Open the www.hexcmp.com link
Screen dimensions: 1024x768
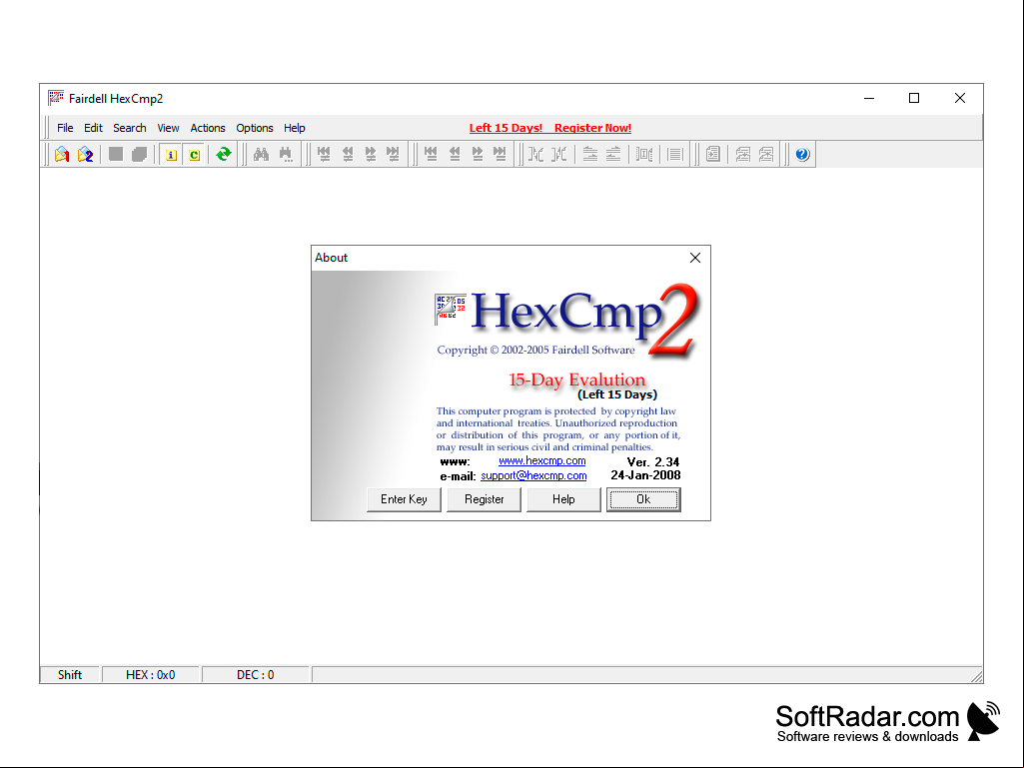click(x=542, y=461)
